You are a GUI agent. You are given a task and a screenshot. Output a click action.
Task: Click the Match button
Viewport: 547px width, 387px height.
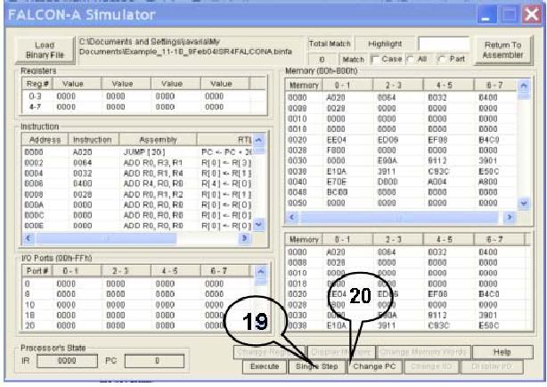pyautogui.click(x=353, y=59)
